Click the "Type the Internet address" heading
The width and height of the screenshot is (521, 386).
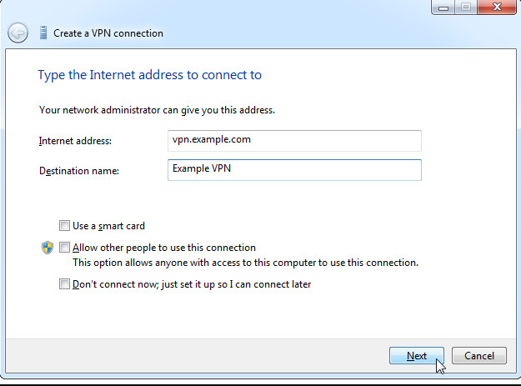pyautogui.click(x=149, y=75)
